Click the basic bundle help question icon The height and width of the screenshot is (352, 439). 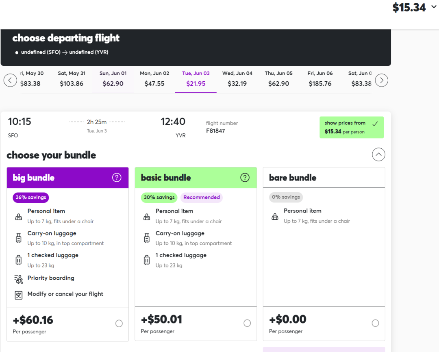coord(245,178)
